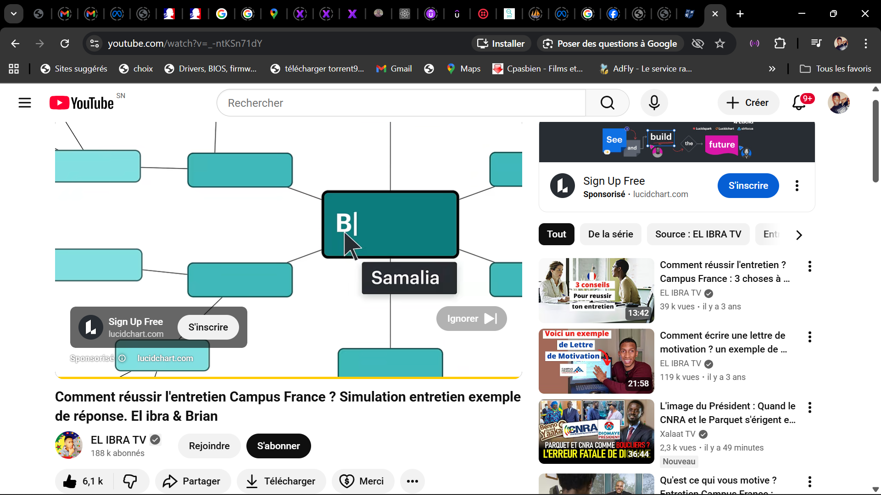Click the Rejoindre button

(209, 446)
